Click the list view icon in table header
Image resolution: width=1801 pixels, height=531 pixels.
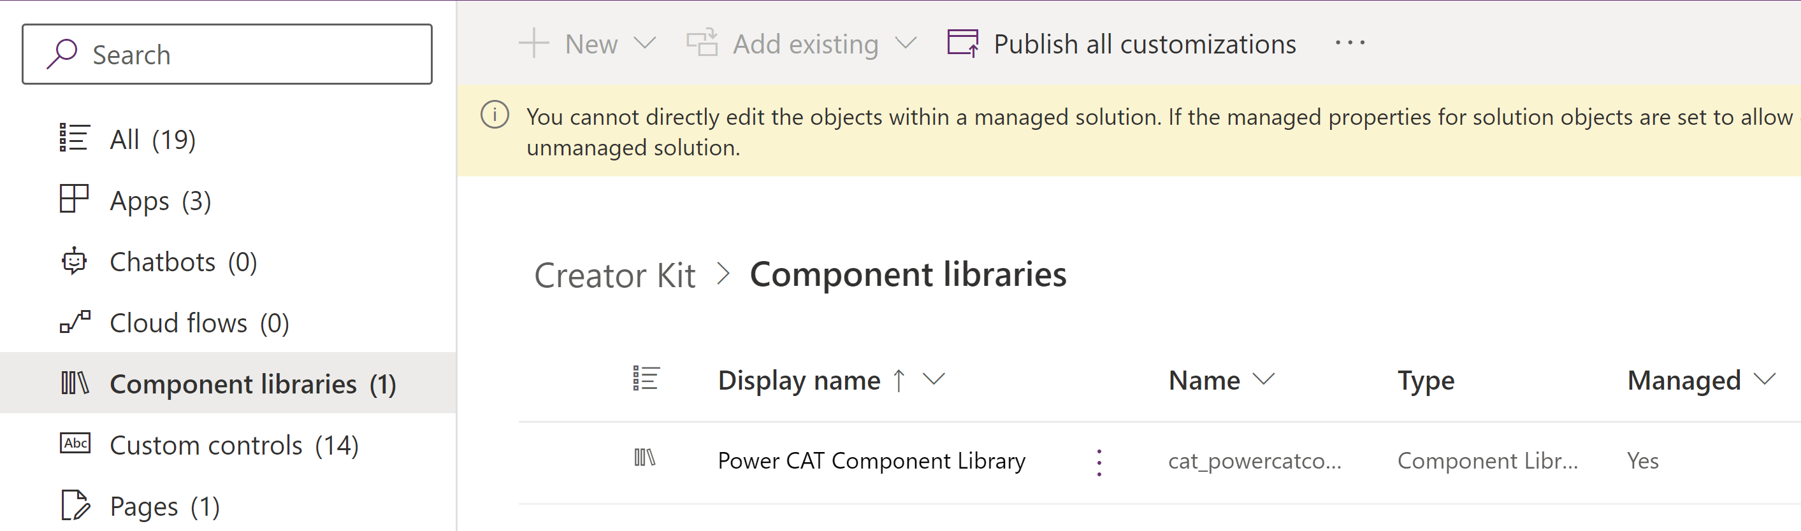pyautogui.click(x=646, y=379)
